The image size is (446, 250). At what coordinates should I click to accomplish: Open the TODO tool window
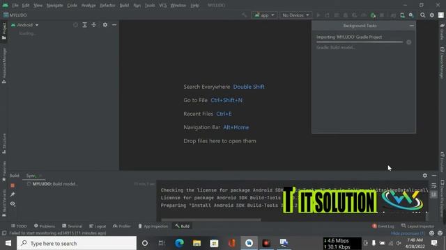click(19, 226)
